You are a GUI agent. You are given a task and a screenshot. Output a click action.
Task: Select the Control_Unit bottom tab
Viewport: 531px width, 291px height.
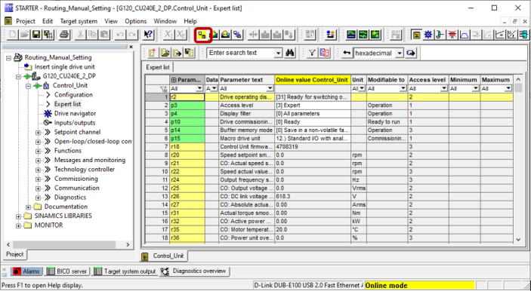tap(164, 256)
